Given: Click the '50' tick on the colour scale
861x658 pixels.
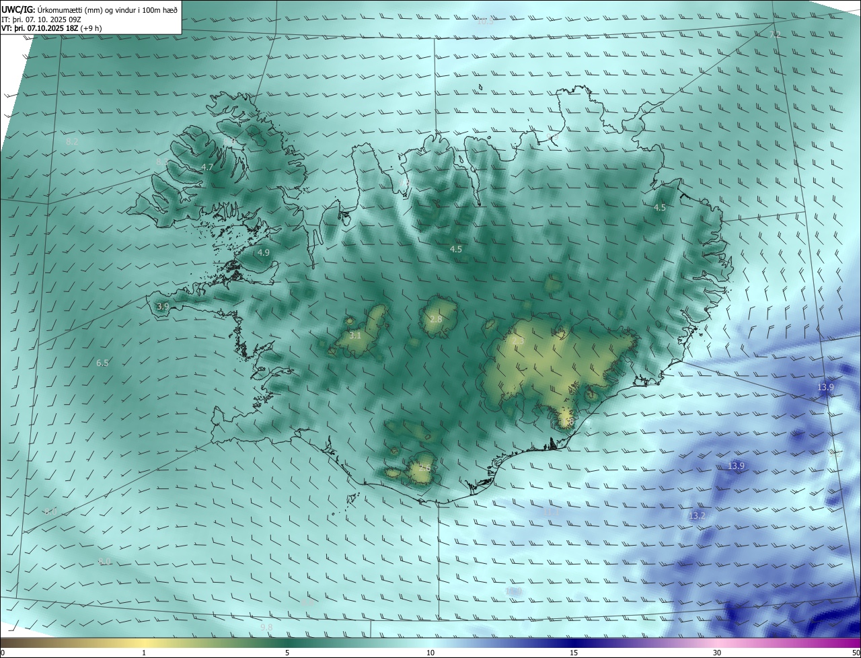Looking at the screenshot, I should pyautogui.click(x=856, y=653).
